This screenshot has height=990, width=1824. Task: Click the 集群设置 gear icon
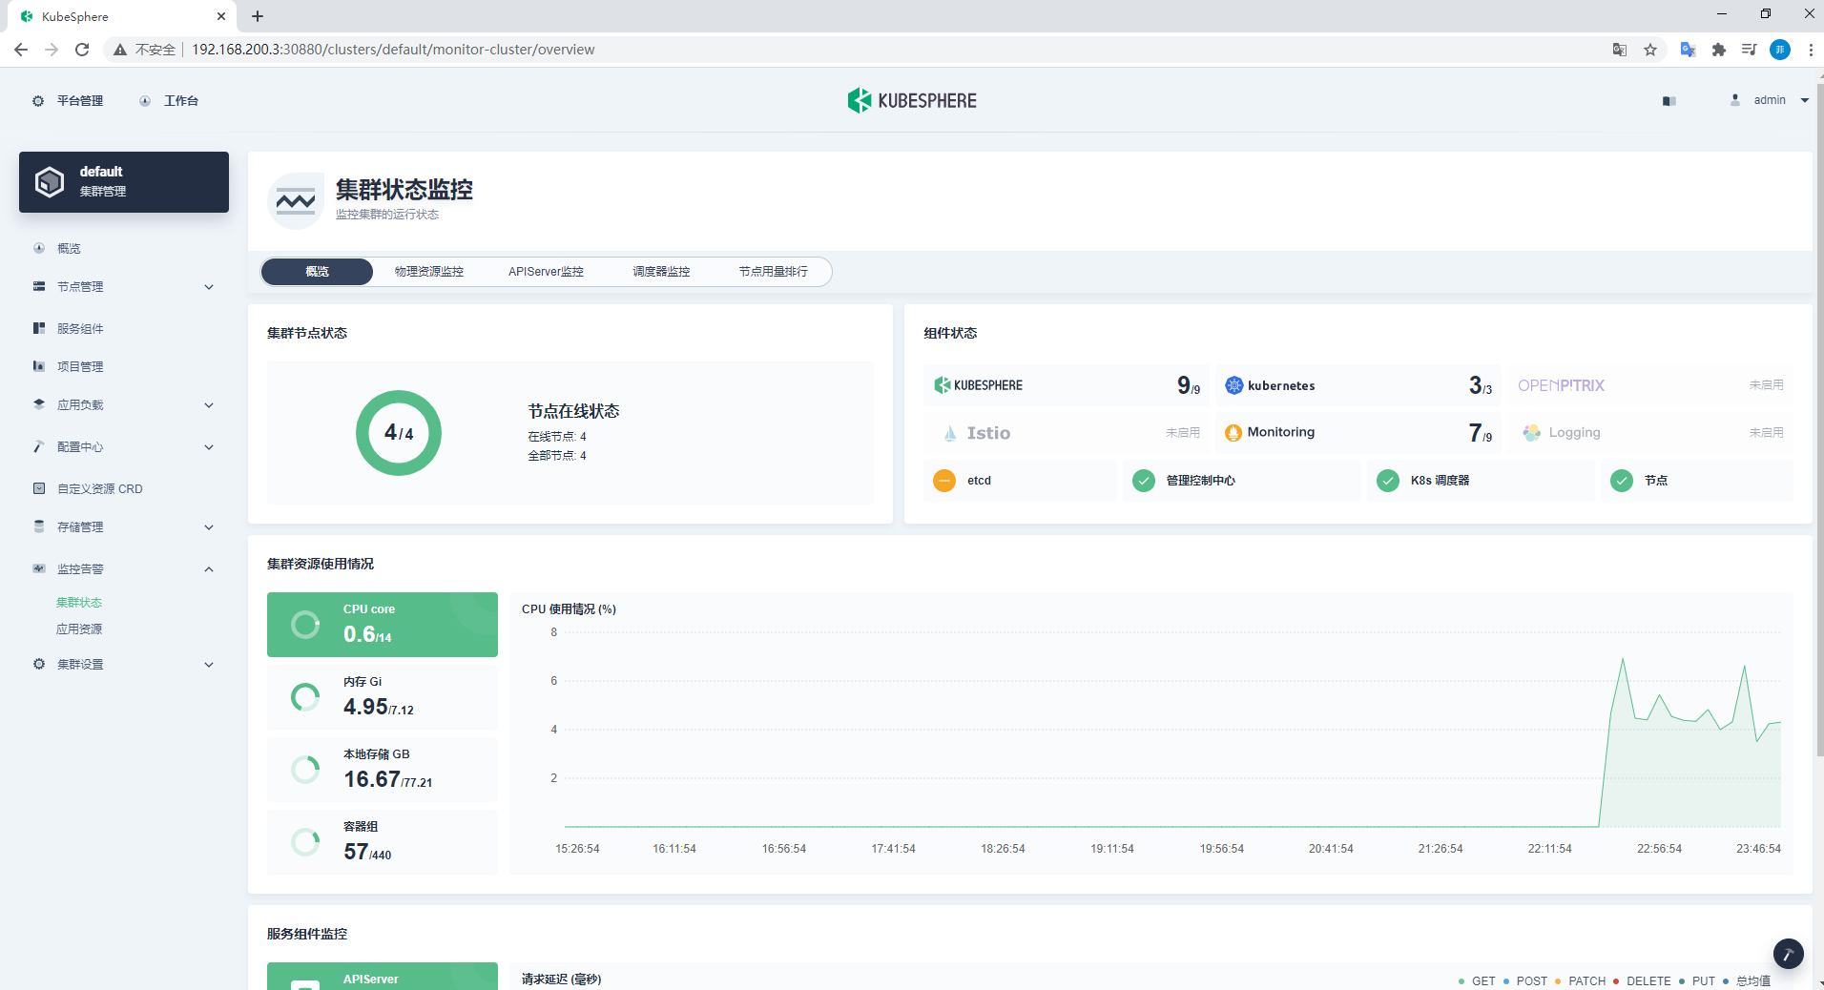39,664
